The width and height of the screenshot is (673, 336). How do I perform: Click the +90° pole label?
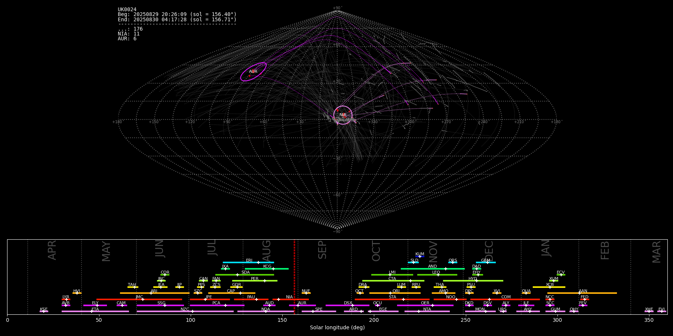click(337, 8)
